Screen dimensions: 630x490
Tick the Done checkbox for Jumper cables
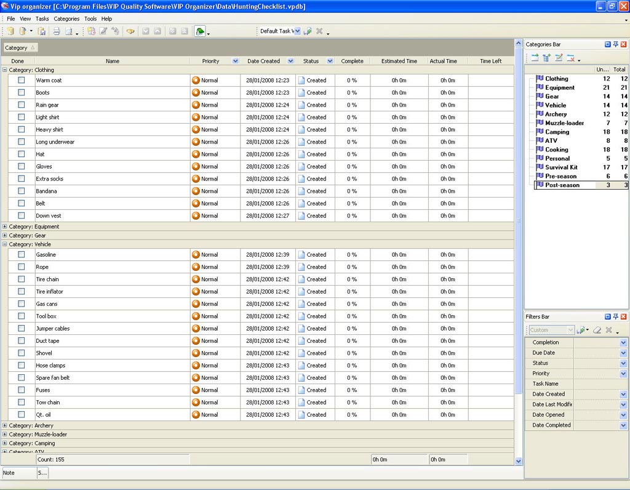pos(22,328)
